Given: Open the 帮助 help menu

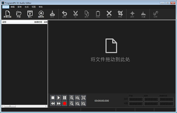Looking at the screenshot, I should (41, 7).
